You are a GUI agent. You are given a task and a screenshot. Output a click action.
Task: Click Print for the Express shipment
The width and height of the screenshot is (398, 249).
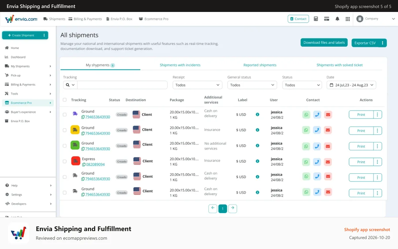(x=361, y=162)
